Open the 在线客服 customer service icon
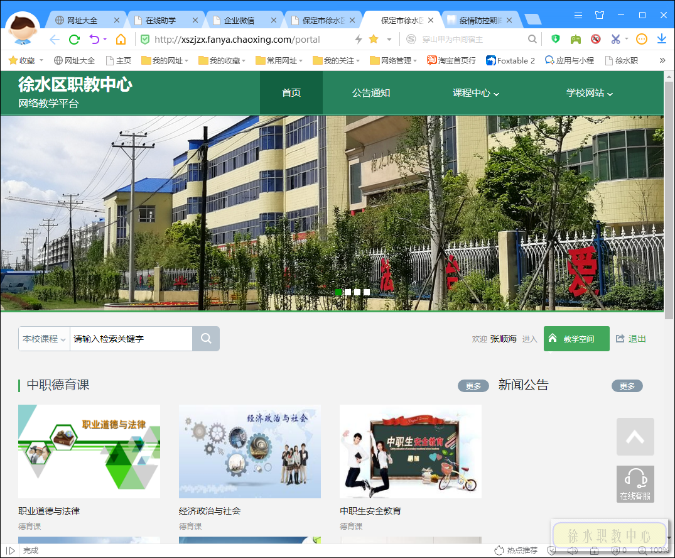The width and height of the screenshot is (675, 558). 635,484
